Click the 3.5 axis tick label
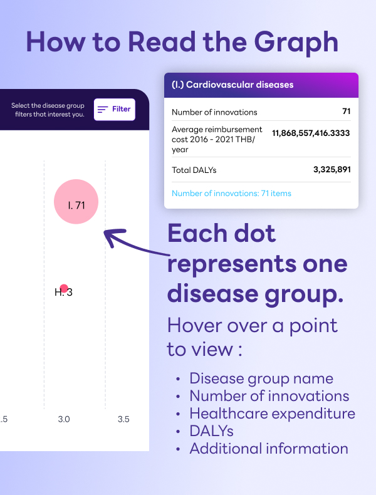 123,419
